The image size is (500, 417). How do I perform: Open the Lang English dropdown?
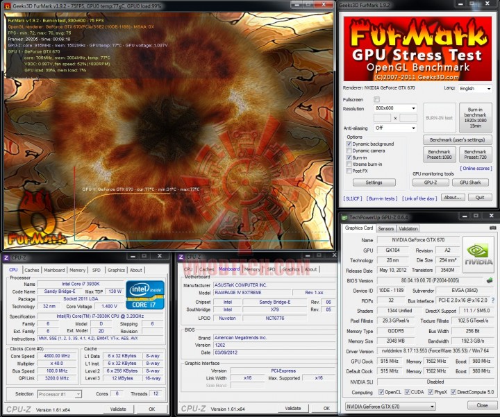(x=475, y=89)
